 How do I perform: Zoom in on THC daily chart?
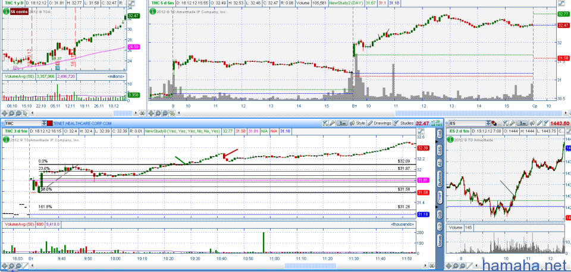pos(12,113)
